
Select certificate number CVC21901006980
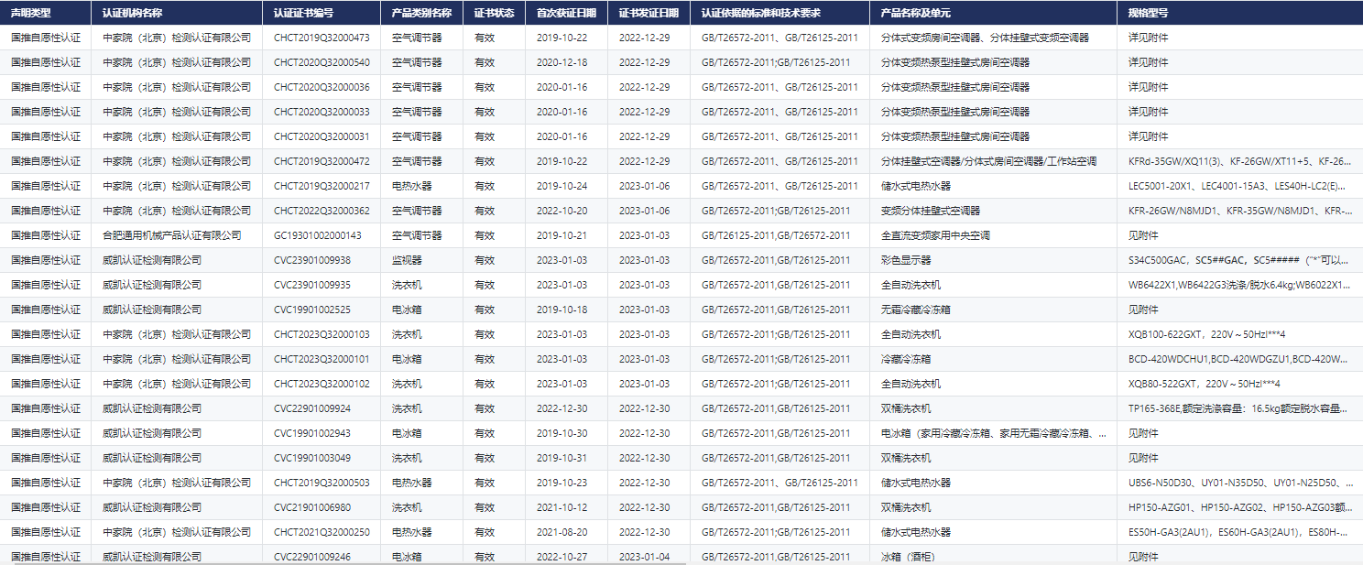click(x=311, y=507)
